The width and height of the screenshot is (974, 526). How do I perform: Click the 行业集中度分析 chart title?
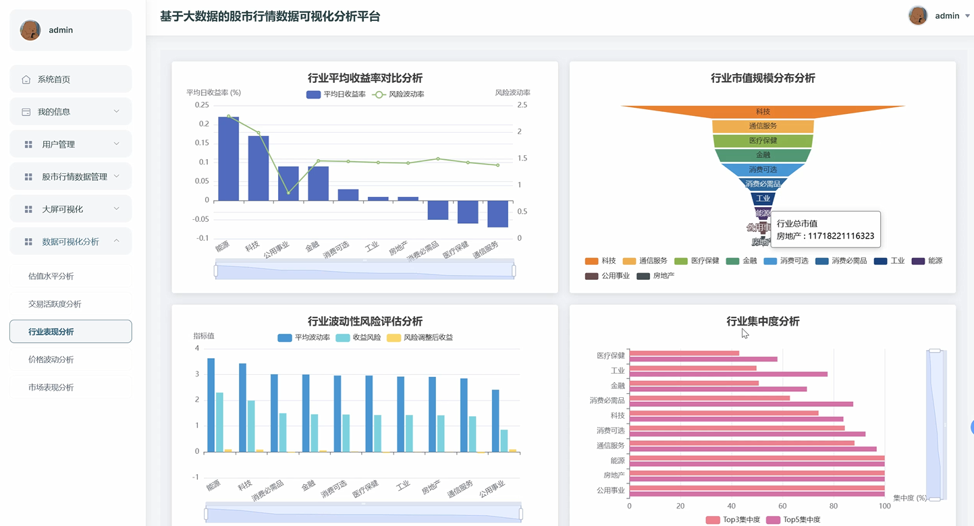(763, 321)
